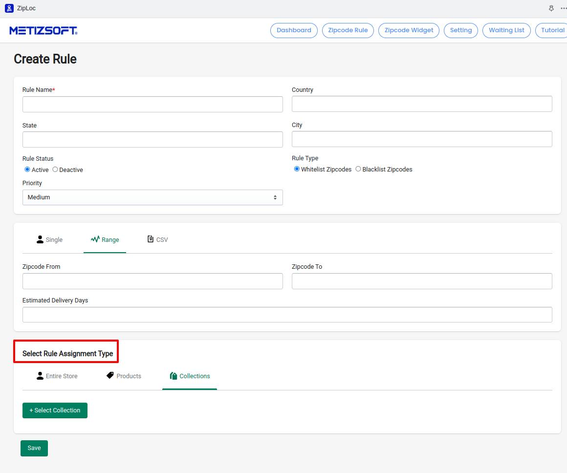Click the Metizsoft logo

44,31
